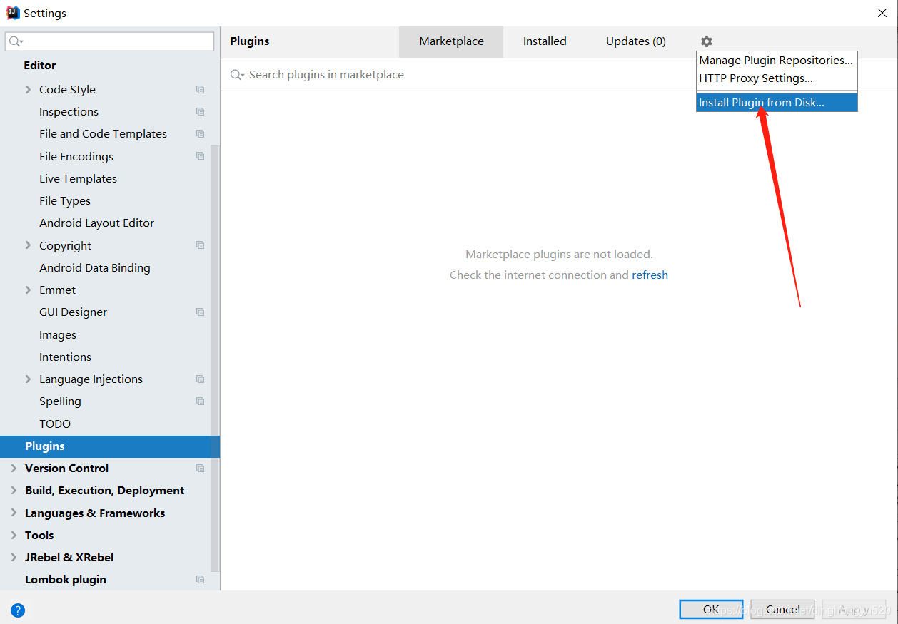Click the Cancel button
Screen dimensions: 898x624
click(782, 609)
